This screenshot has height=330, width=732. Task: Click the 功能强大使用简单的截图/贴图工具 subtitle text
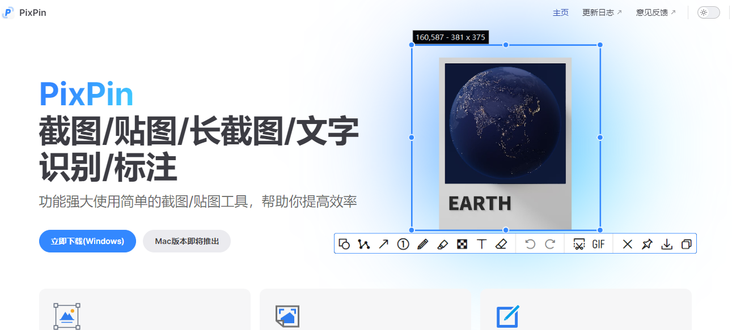click(198, 202)
